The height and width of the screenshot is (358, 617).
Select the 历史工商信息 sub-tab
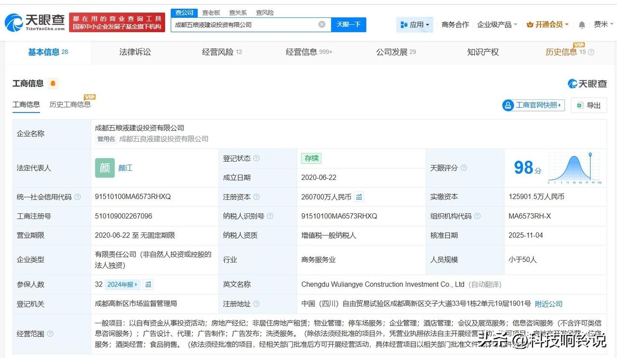tap(70, 105)
